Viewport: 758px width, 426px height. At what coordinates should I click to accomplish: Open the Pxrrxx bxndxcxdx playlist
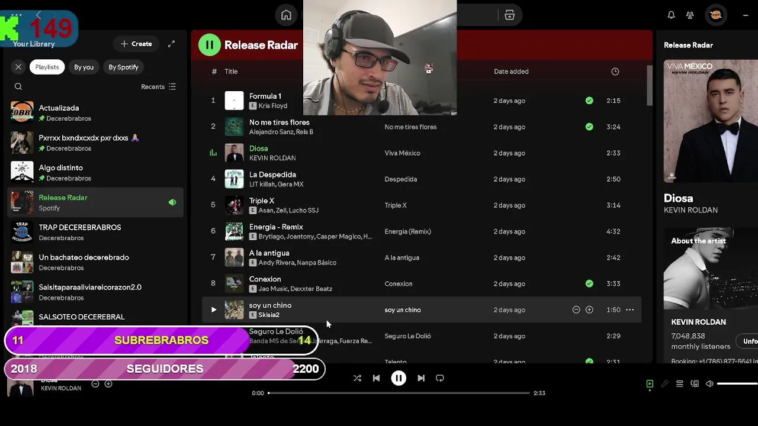95,143
